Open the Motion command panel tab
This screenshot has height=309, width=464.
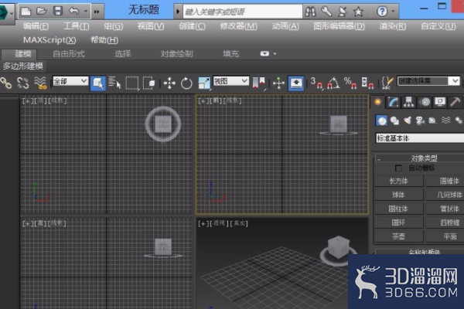click(425, 102)
